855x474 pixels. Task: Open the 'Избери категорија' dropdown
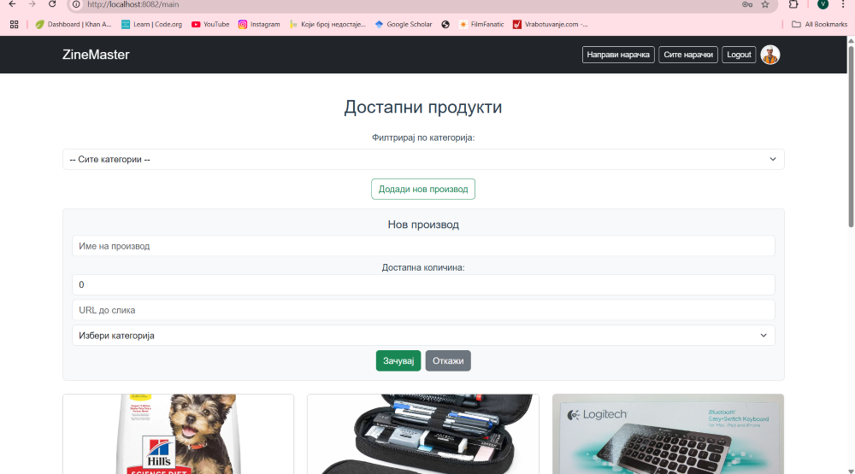(x=423, y=336)
